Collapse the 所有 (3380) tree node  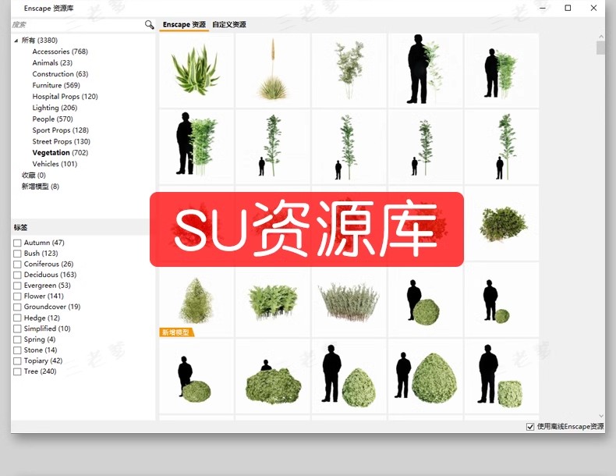pos(16,41)
